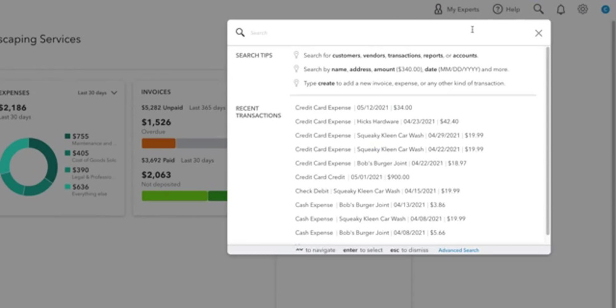
Task: Select Cash Expense Bob's Burger Joint $5.66
Action: pos(370,233)
